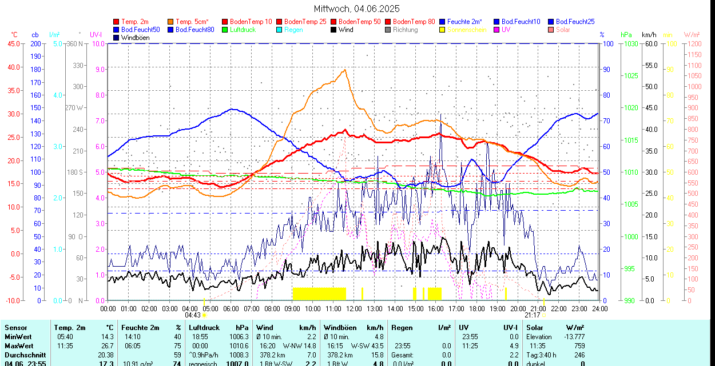This screenshot has height=366, width=715.
Task: Click the dark Windböen legend square
Action: pyautogui.click(x=117, y=38)
